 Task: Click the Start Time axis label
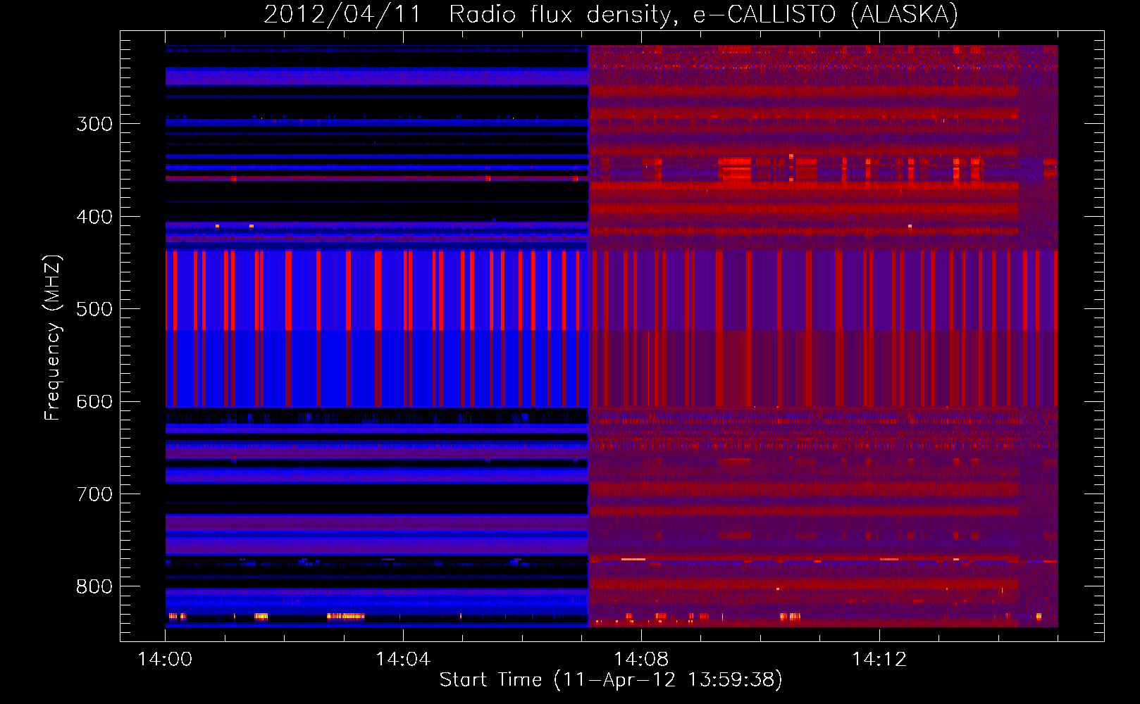(x=611, y=679)
